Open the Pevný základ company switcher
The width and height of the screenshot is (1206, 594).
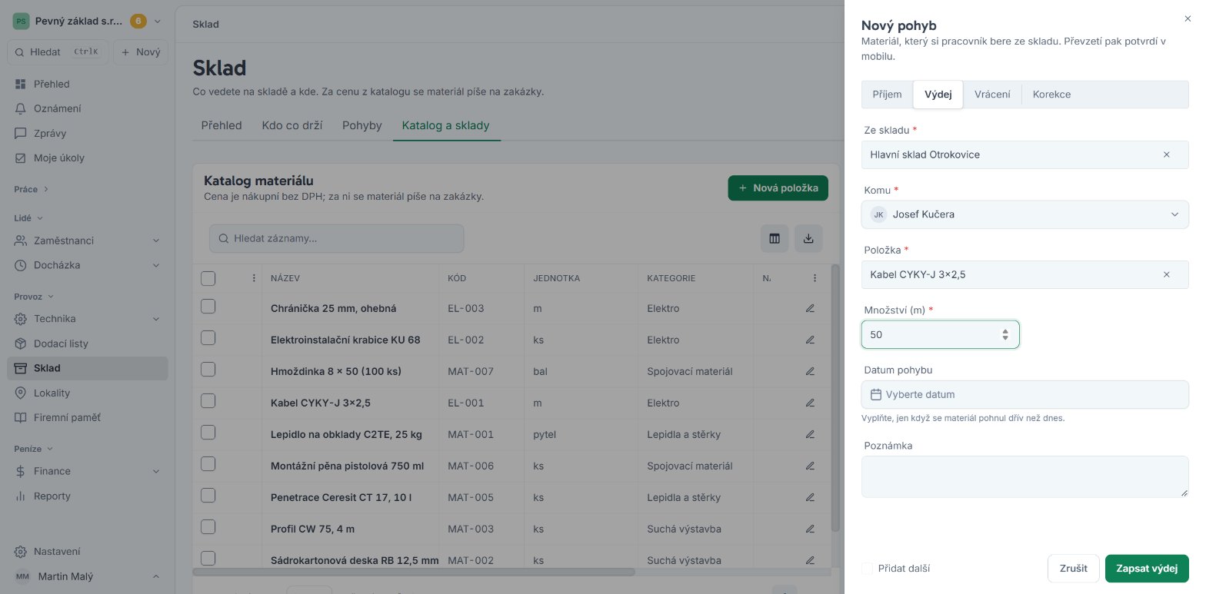tap(87, 22)
